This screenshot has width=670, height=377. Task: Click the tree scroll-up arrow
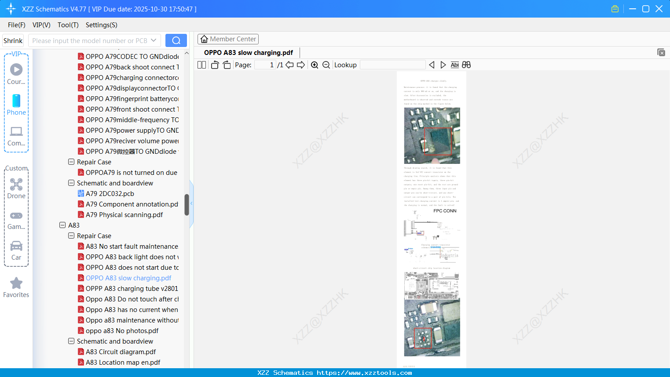[187, 53]
